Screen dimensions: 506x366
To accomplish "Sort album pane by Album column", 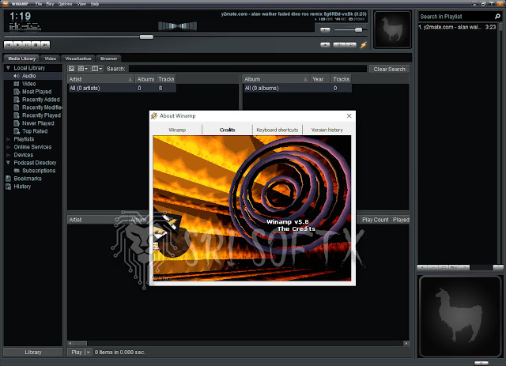I will (x=276, y=79).
